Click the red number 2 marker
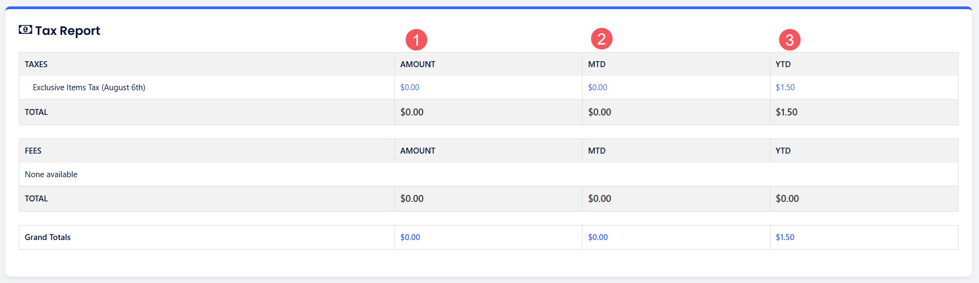979x283 pixels. tap(602, 39)
